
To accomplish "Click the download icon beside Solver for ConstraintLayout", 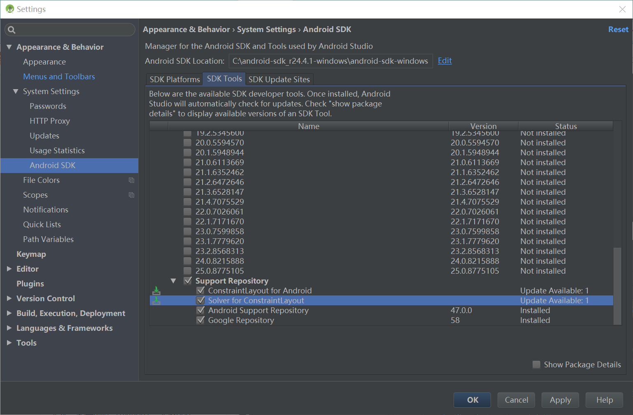I will click(x=156, y=301).
